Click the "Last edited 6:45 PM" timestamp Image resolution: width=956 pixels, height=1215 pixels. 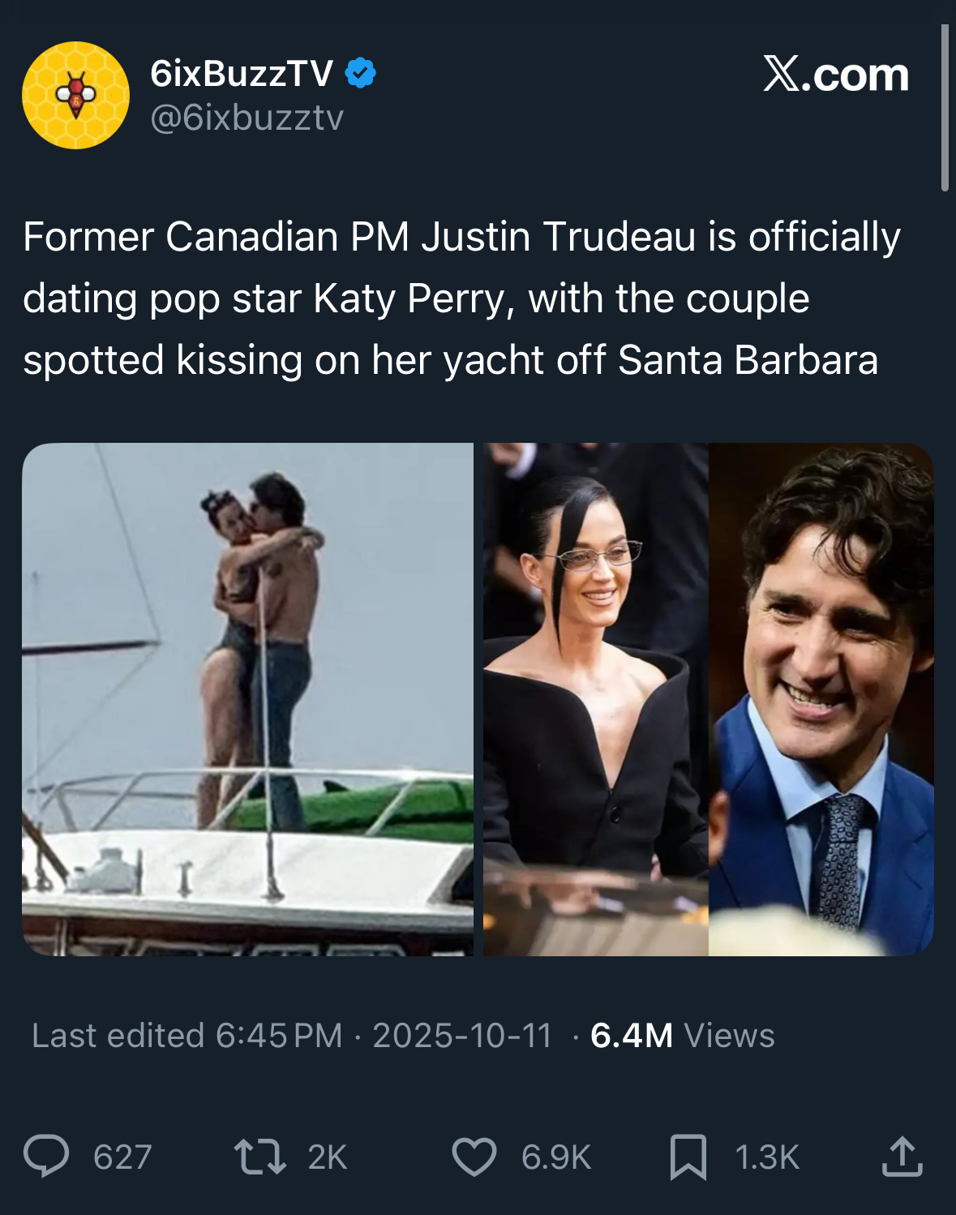(187, 1036)
